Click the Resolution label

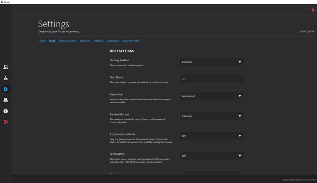point(116,94)
